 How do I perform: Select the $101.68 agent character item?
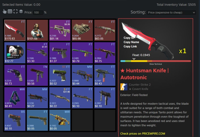pos(37,30)
